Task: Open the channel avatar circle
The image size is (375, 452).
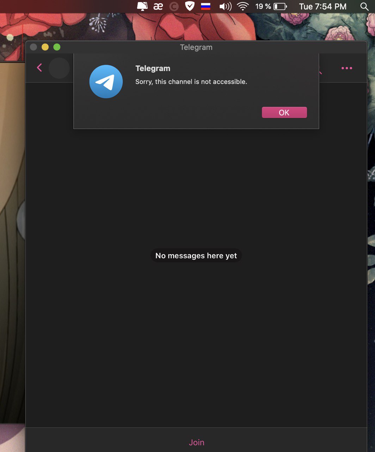Action: 59,68
